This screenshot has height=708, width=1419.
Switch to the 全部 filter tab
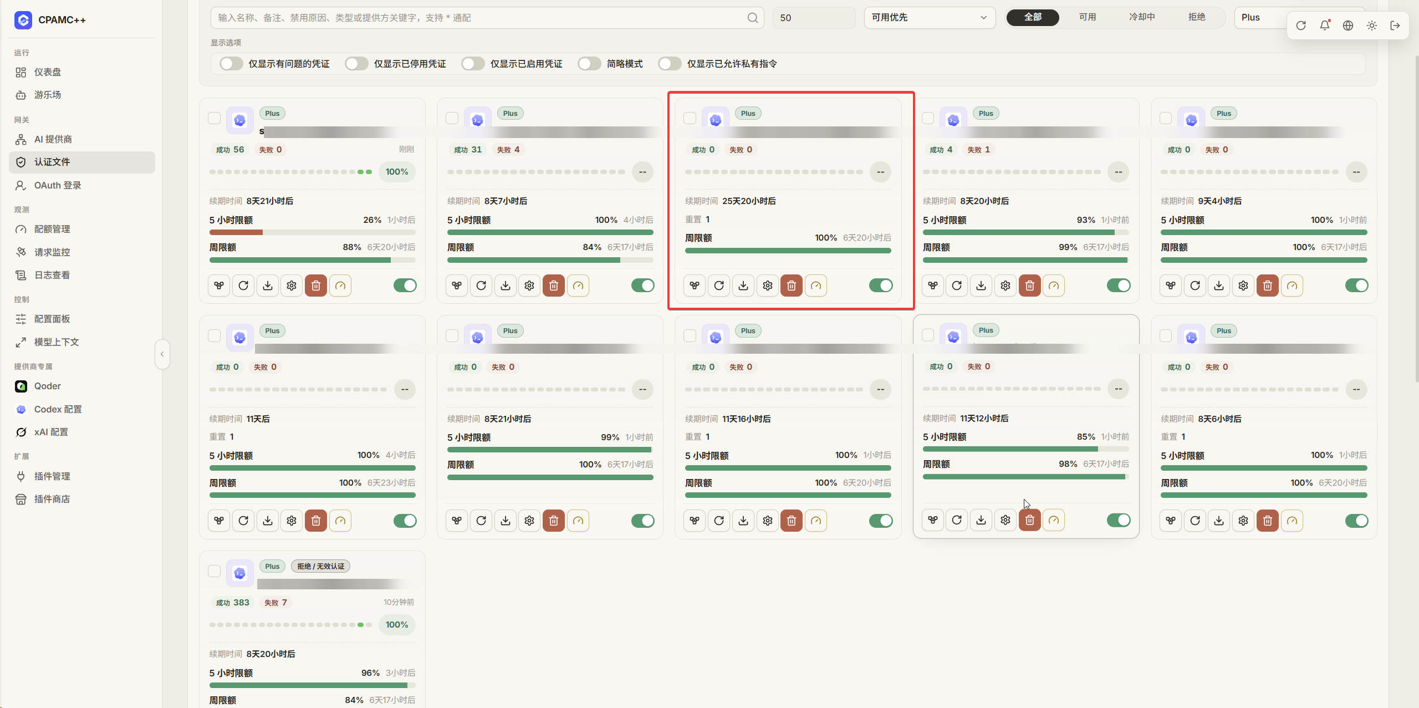click(x=1033, y=17)
